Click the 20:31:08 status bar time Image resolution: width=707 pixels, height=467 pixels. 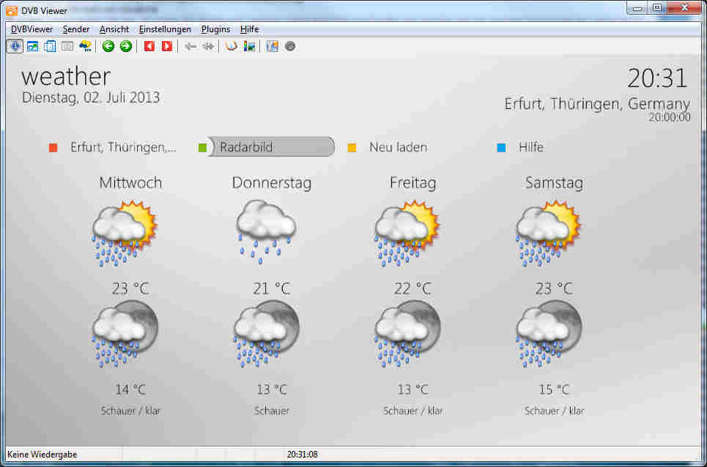coord(302,455)
